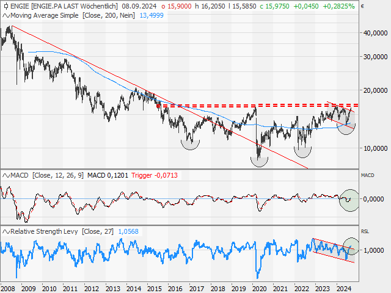Click the 30,0000 price axis label

(x=375, y=57)
